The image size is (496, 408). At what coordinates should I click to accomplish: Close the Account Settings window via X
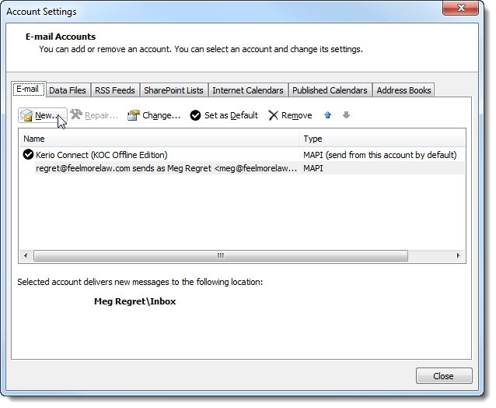(x=461, y=8)
